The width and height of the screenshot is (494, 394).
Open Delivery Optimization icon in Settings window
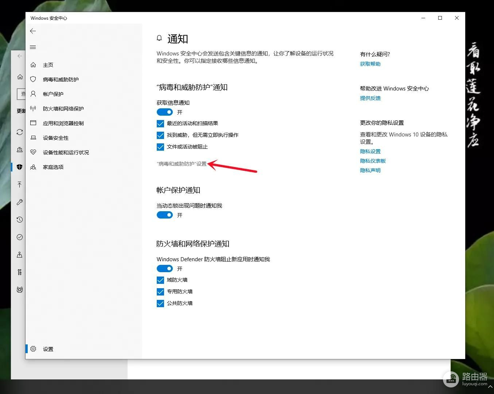click(x=20, y=150)
